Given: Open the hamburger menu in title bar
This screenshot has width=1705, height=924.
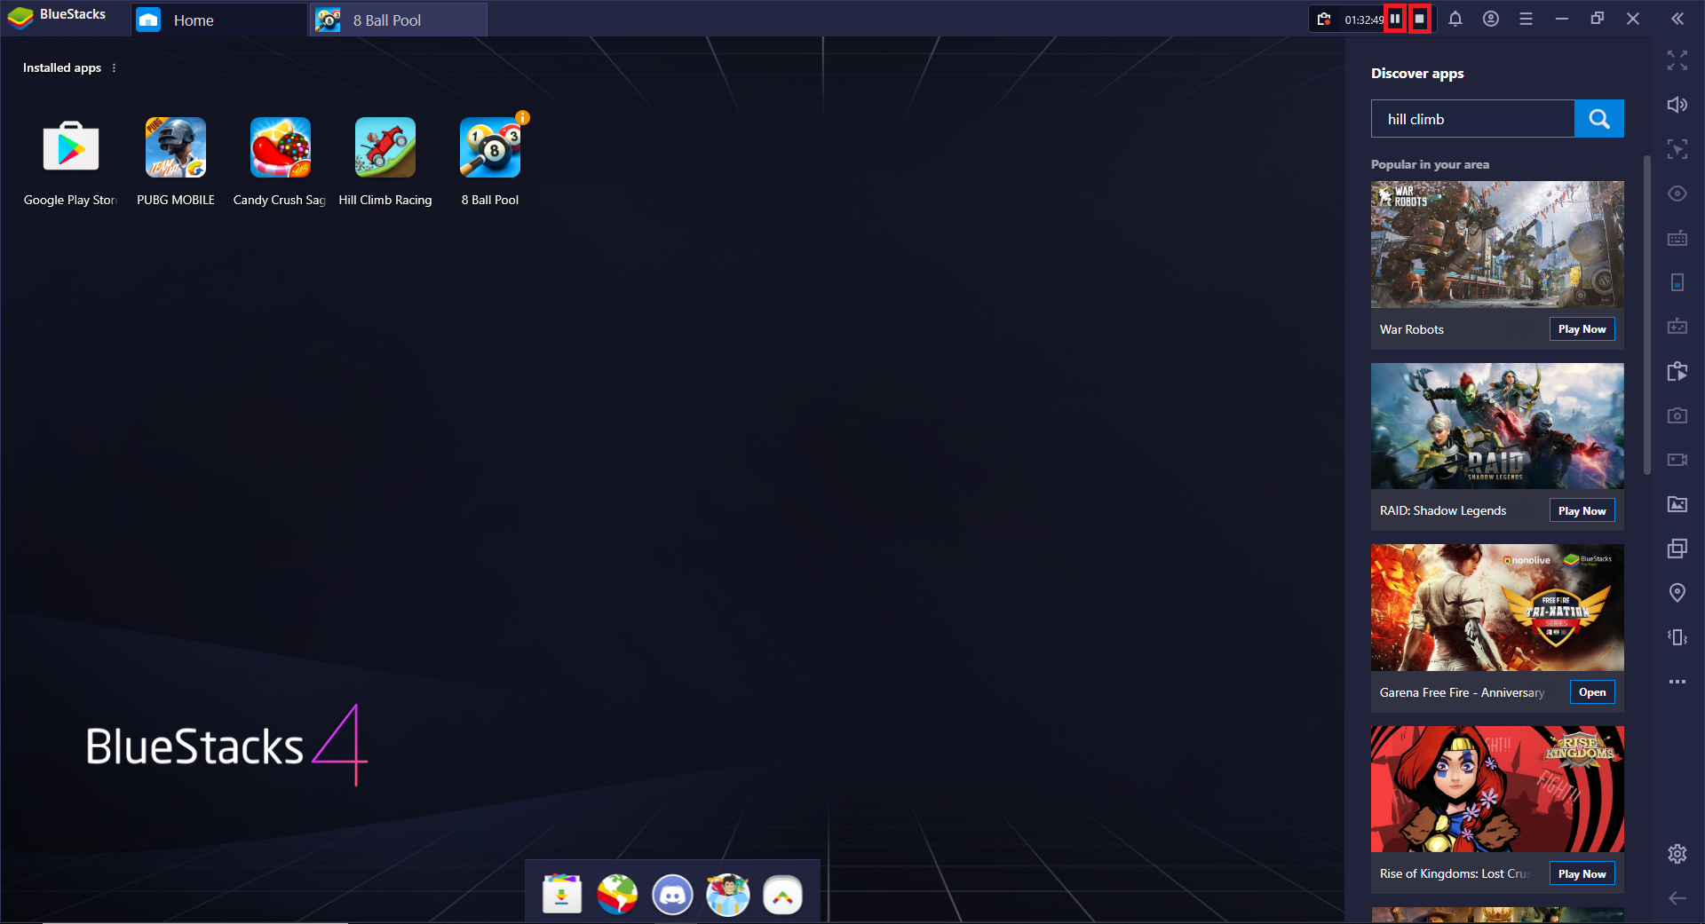Looking at the screenshot, I should coord(1527,19).
